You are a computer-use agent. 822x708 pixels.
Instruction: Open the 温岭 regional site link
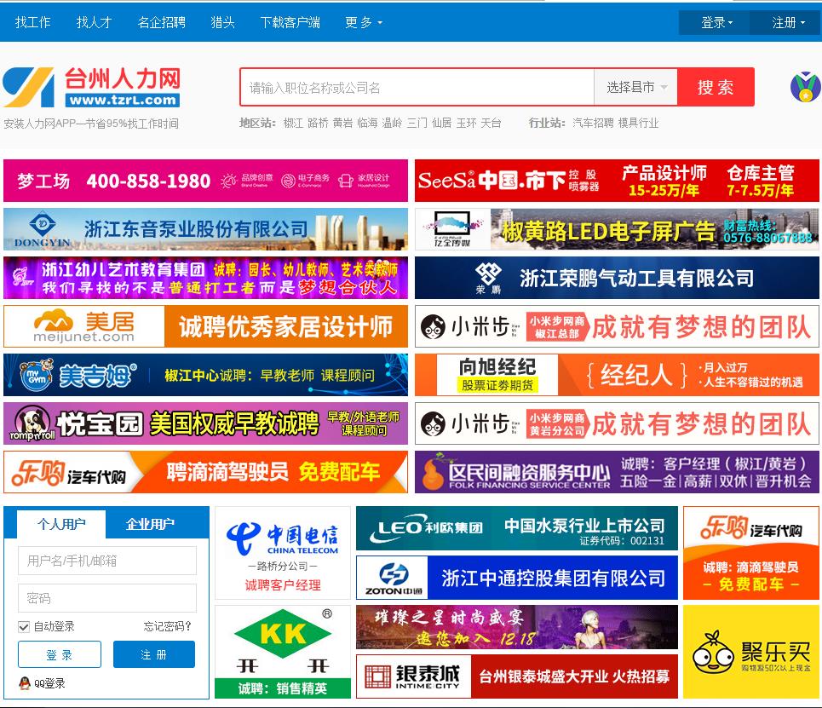(392, 124)
